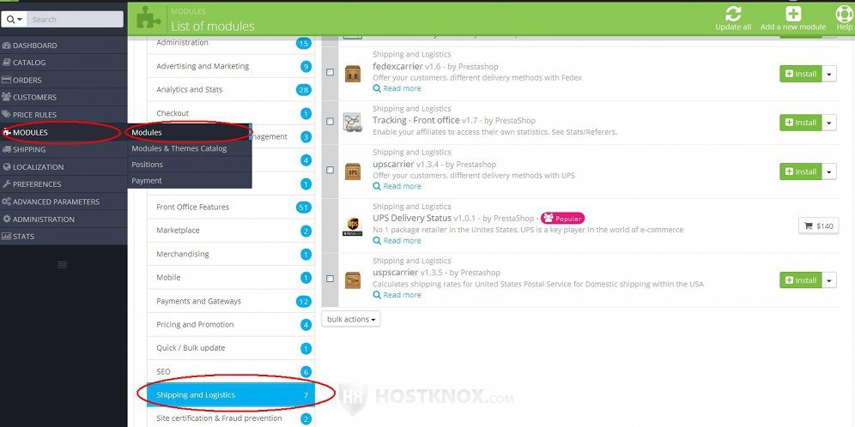Expand the upscarrier Install dropdown arrow
855x427 pixels.
tap(829, 171)
